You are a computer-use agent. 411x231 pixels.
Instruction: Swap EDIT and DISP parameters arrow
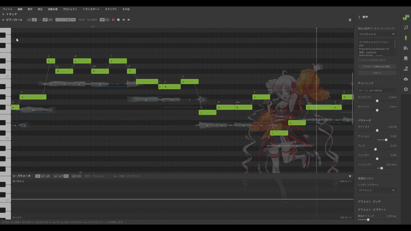coord(115,176)
